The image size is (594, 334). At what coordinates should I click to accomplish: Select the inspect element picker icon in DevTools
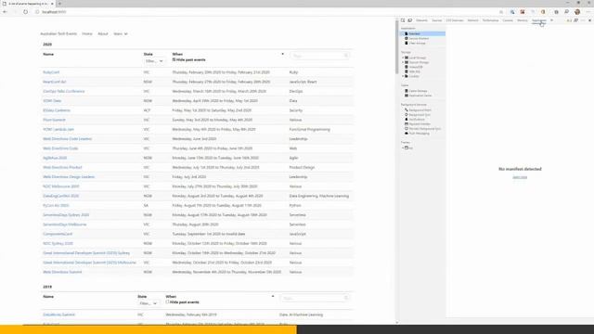(403, 20)
